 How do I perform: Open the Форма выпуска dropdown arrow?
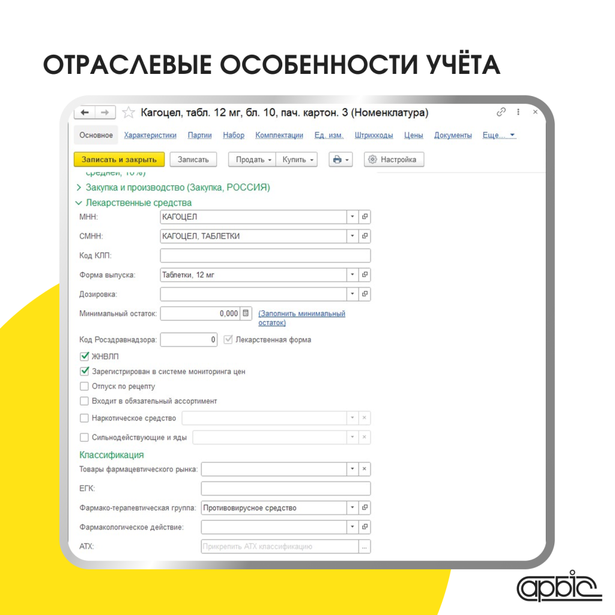(352, 274)
